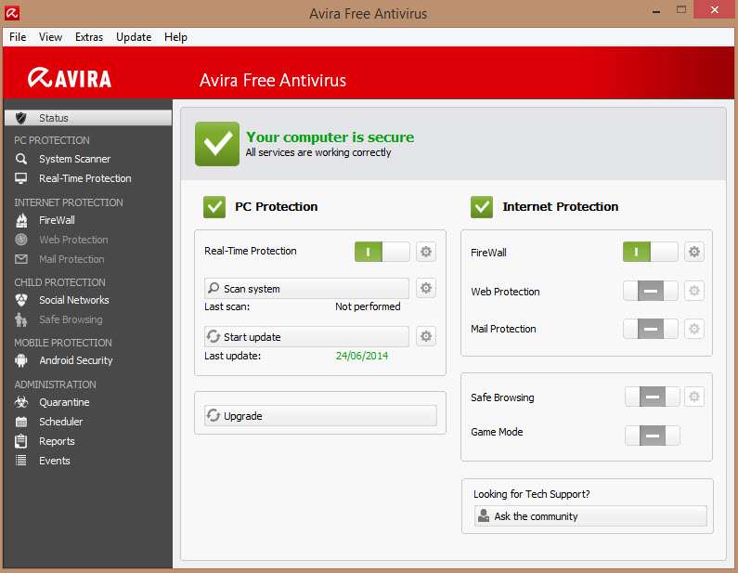Click the Start update button

[x=306, y=336]
